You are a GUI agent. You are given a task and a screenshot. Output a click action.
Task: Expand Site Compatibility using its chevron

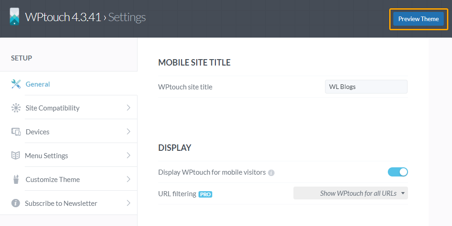(128, 108)
